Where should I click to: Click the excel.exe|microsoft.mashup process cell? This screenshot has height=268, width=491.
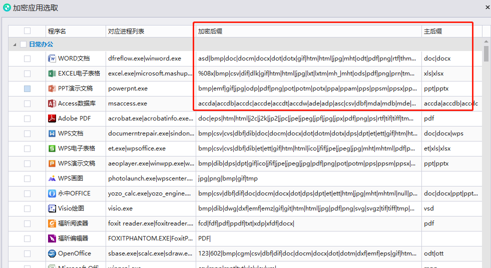pyautogui.click(x=151, y=73)
